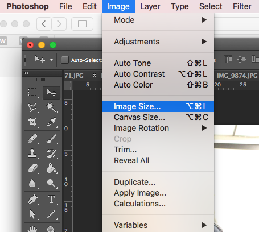Enable the Auto-Select checkbox
Image resolution: width=259 pixels, height=232 pixels.
[x=65, y=60]
